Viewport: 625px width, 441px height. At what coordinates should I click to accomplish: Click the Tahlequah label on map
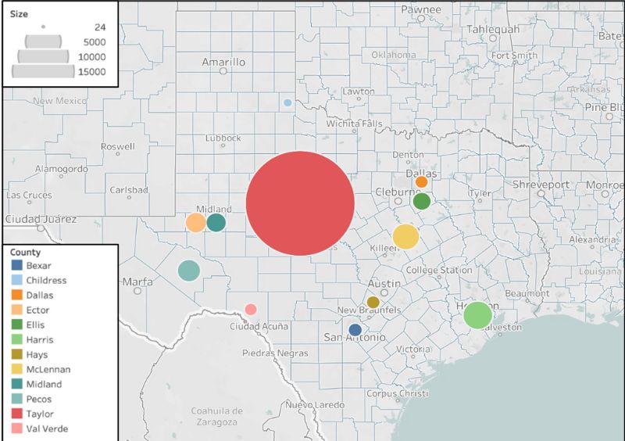tap(493, 29)
